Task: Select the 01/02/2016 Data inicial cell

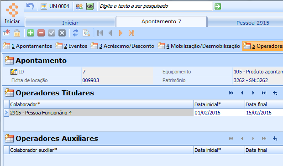Action: click(219, 113)
